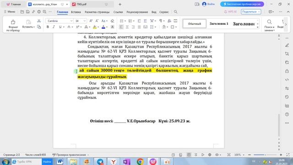
Task: Set justified text alignment
Action: click(x=139, y=27)
